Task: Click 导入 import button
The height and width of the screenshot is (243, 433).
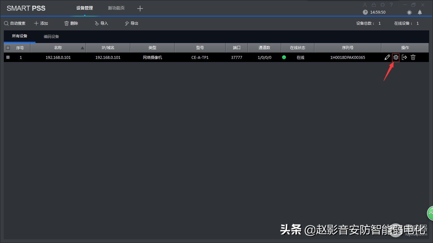Action: pos(101,23)
